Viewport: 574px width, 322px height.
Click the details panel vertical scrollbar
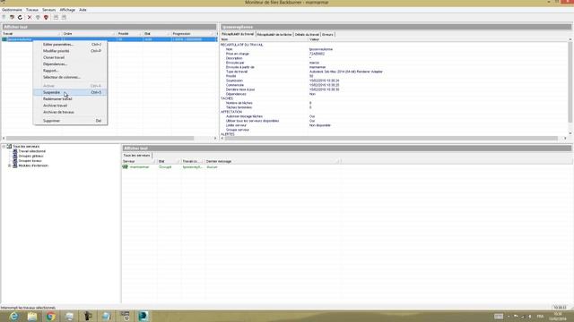point(570,86)
